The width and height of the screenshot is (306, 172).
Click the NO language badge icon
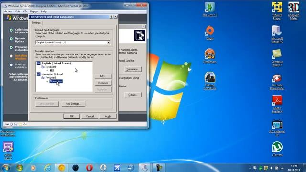pos(38,74)
